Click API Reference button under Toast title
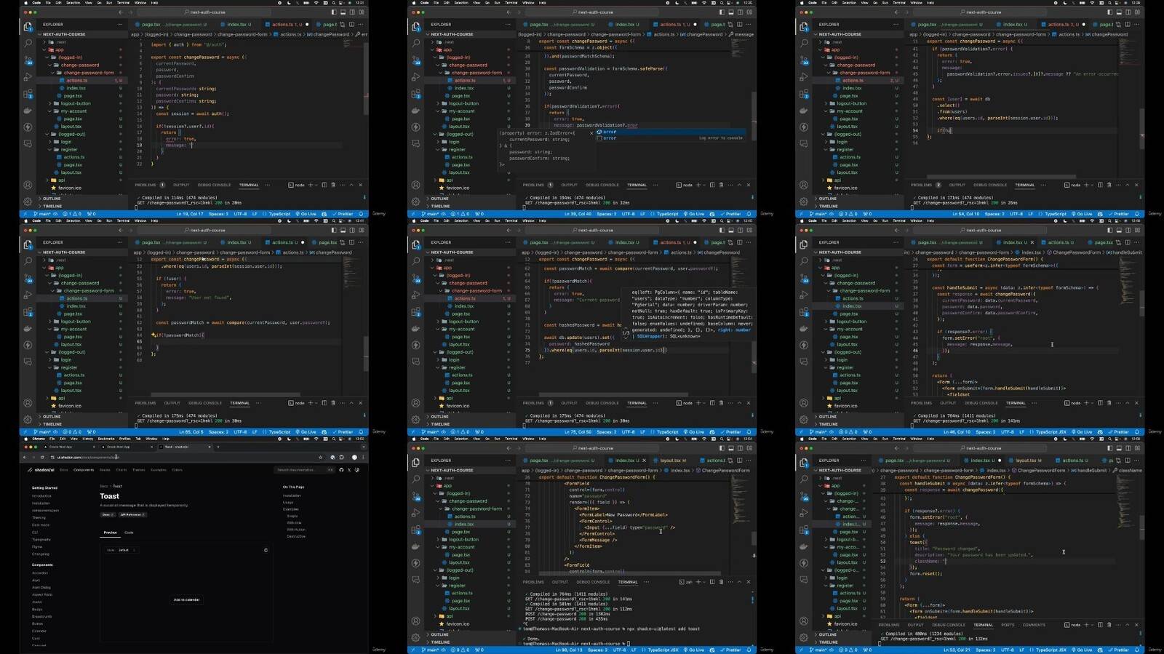The image size is (1164, 654). [132, 514]
